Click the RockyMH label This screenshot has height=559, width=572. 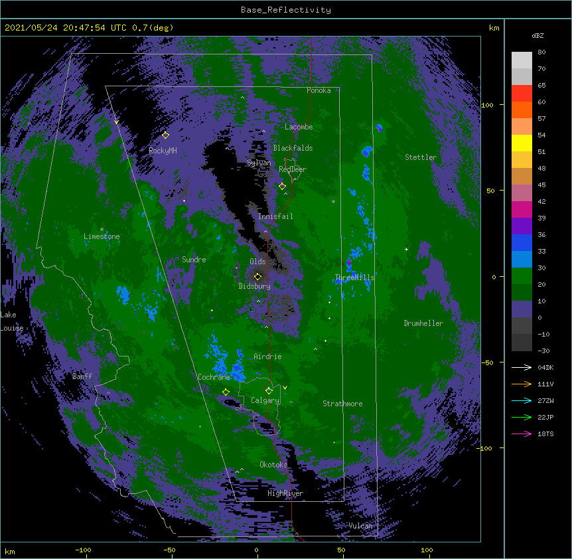pos(163,151)
